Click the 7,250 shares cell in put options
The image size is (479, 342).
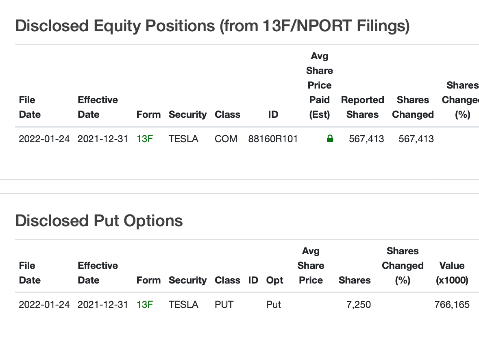click(x=358, y=305)
